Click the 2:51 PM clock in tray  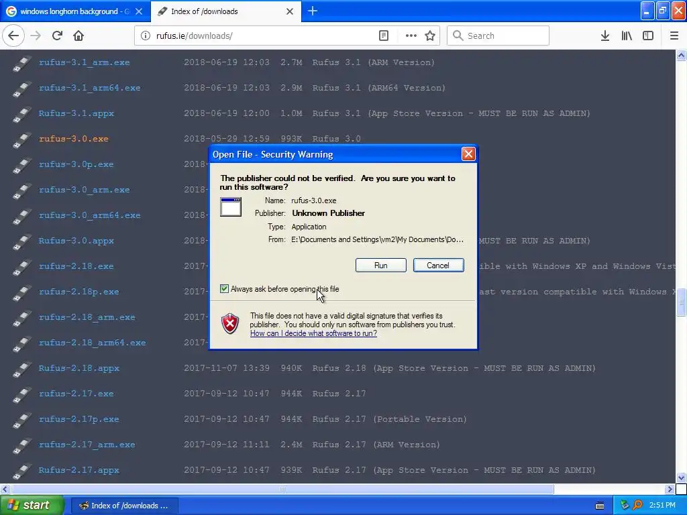tap(662, 506)
